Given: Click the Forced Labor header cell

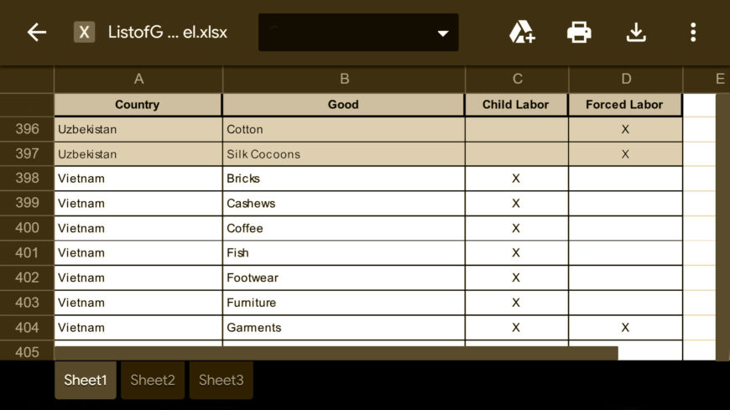Looking at the screenshot, I should 625,105.
